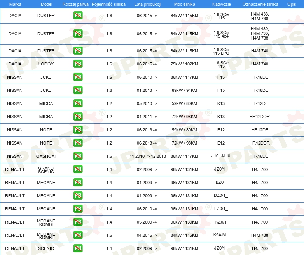Click '96kW / 130KM' power cell

click(184, 222)
